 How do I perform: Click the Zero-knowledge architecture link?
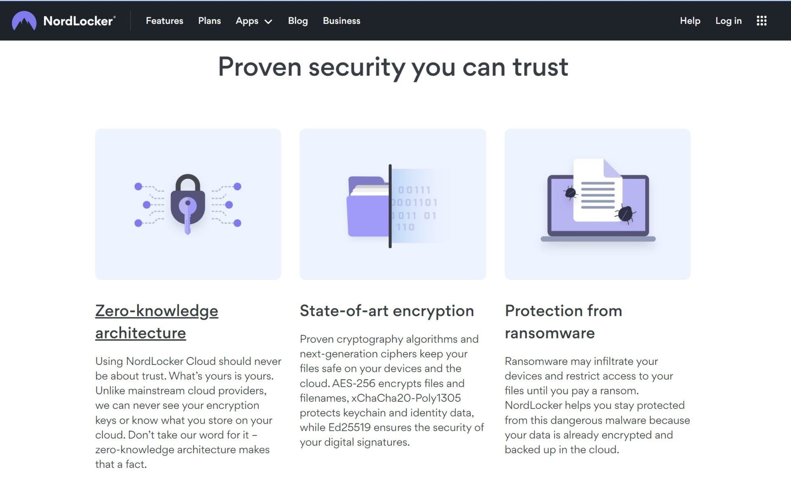(157, 322)
